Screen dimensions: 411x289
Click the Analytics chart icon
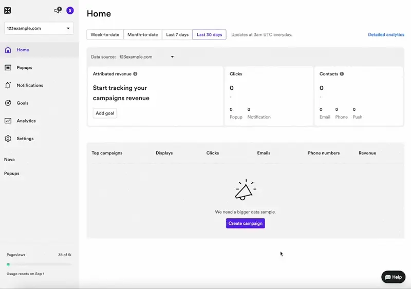click(8, 121)
